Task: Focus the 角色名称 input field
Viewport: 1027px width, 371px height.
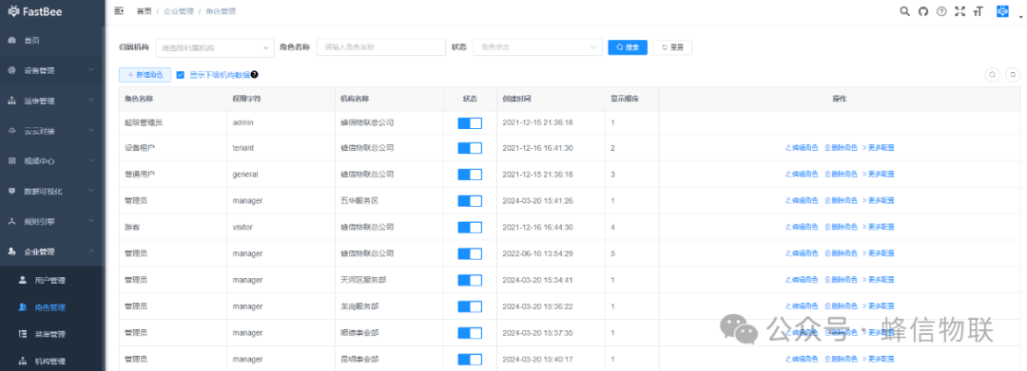Action: point(380,47)
